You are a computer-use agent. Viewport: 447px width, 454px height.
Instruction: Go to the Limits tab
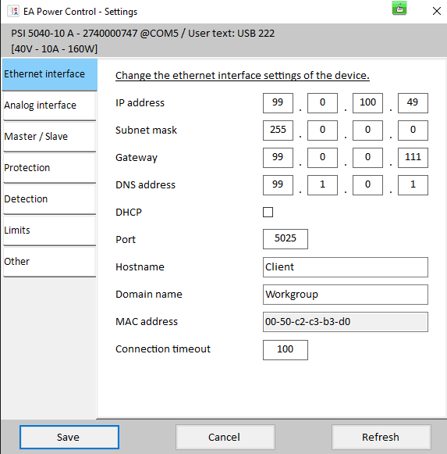pos(49,231)
